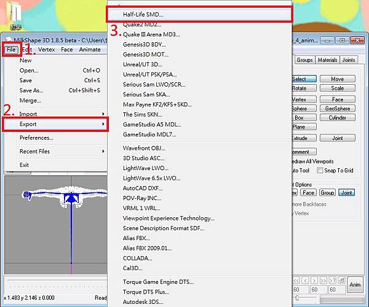Open the Face menu in menu bar
This screenshot has width=369, height=307.
point(67,50)
